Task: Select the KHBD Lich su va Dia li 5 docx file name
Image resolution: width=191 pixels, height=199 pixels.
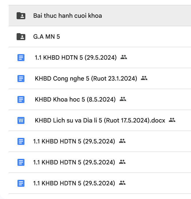Action: [100, 120]
